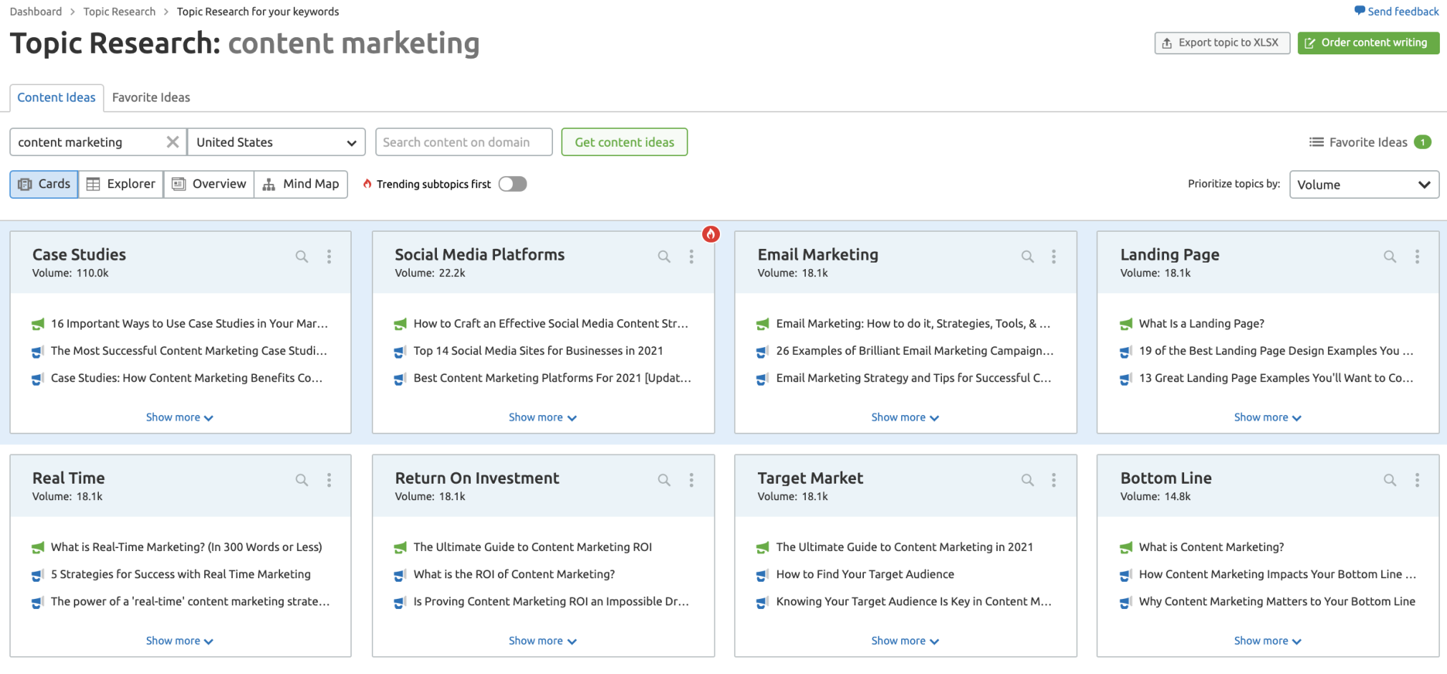
Task: Click search icon on Real Time card
Action: (x=302, y=480)
